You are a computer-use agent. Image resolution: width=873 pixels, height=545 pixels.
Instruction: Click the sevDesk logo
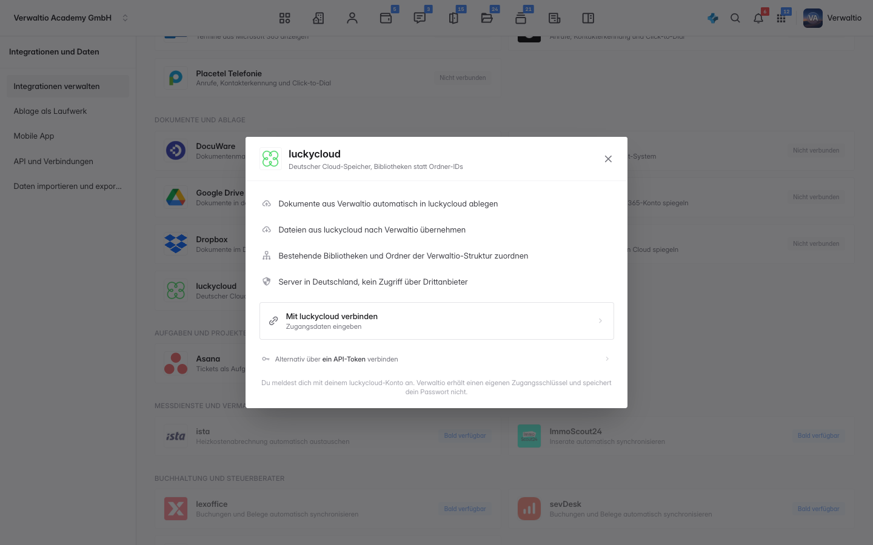click(529, 509)
